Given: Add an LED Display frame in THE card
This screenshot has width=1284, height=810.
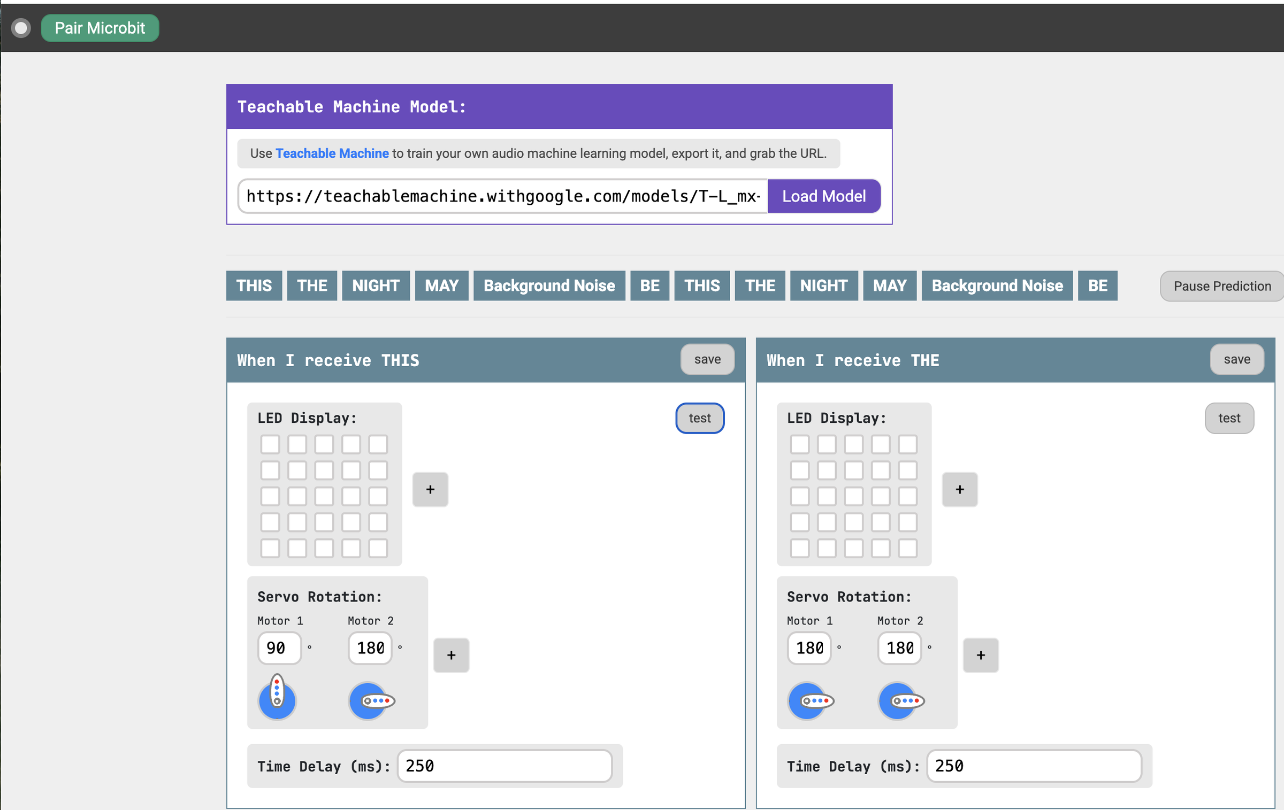Looking at the screenshot, I should (960, 490).
